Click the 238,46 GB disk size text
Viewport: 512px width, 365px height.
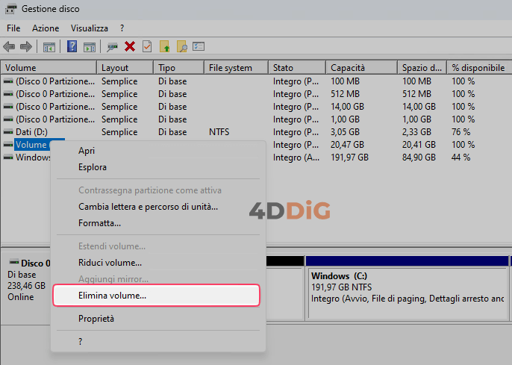[x=26, y=286]
